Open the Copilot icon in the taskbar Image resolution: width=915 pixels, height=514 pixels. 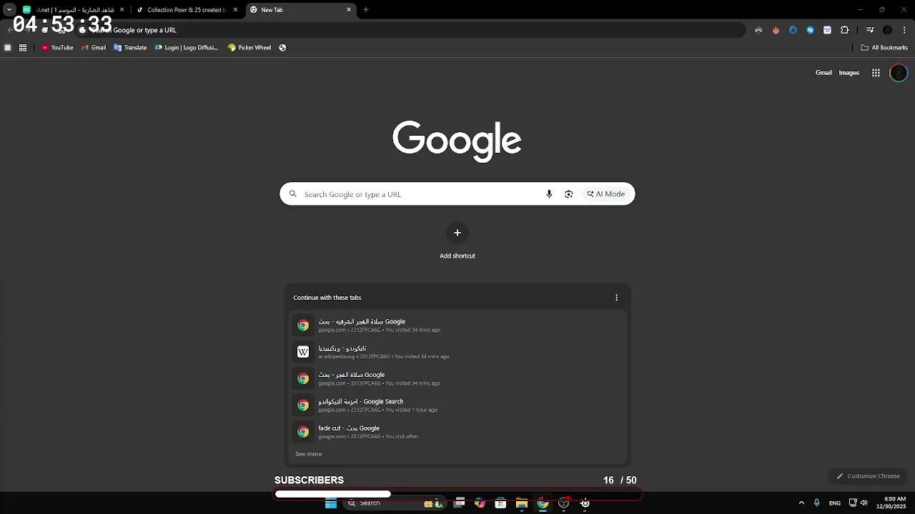[480, 503]
